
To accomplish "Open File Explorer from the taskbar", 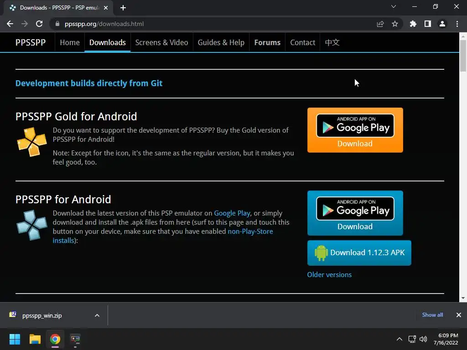I will (35, 339).
